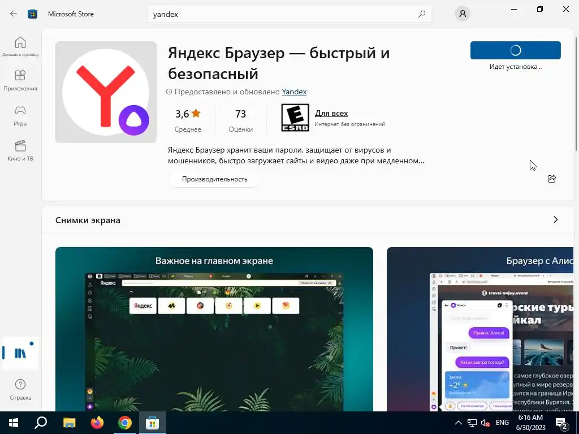Image resolution: width=579 pixels, height=434 pixels.
Task: Open the Браузер с Алисой screenshot
Action: (480, 329)
